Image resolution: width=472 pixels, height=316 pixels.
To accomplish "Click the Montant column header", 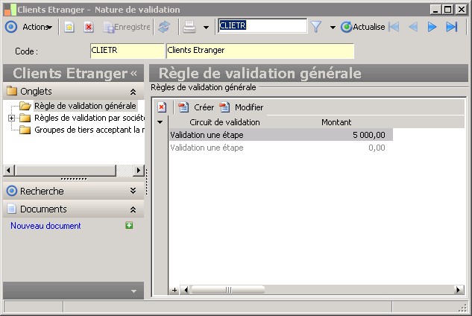I will (336, 122).
